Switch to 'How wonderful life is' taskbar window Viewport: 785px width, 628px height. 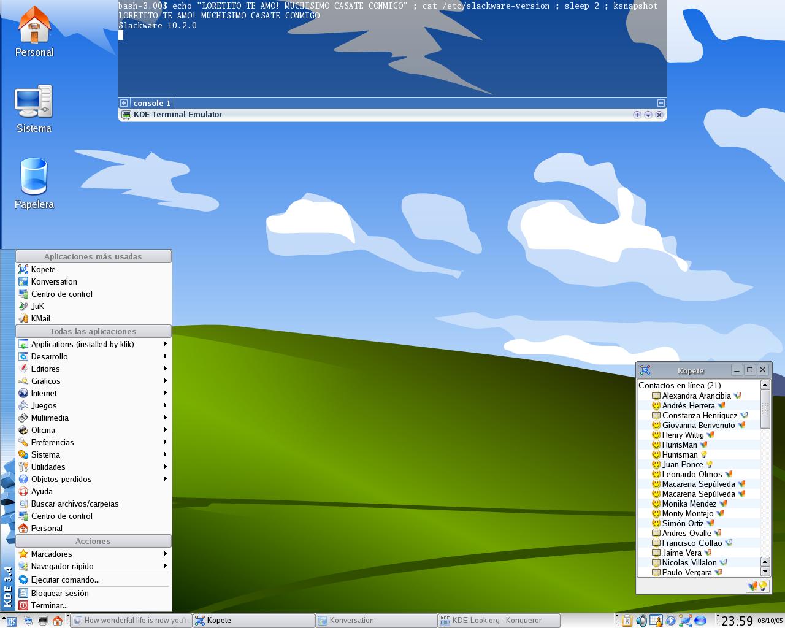tap(131, 621)
